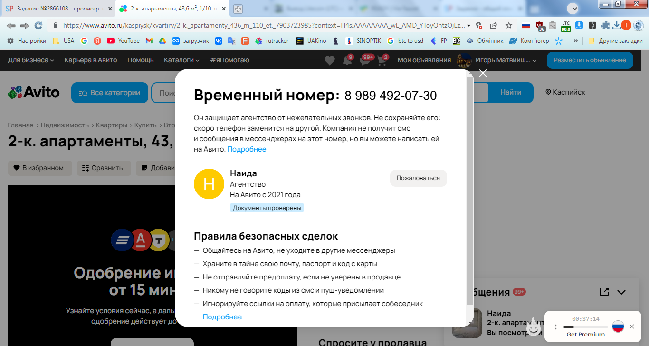Open the Подробнее link under safe deal rules

tap(222, 317)
